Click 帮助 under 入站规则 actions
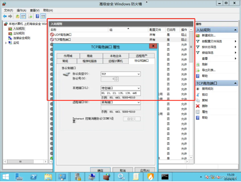Screen dimensions: 241x182 click(205, 76)
